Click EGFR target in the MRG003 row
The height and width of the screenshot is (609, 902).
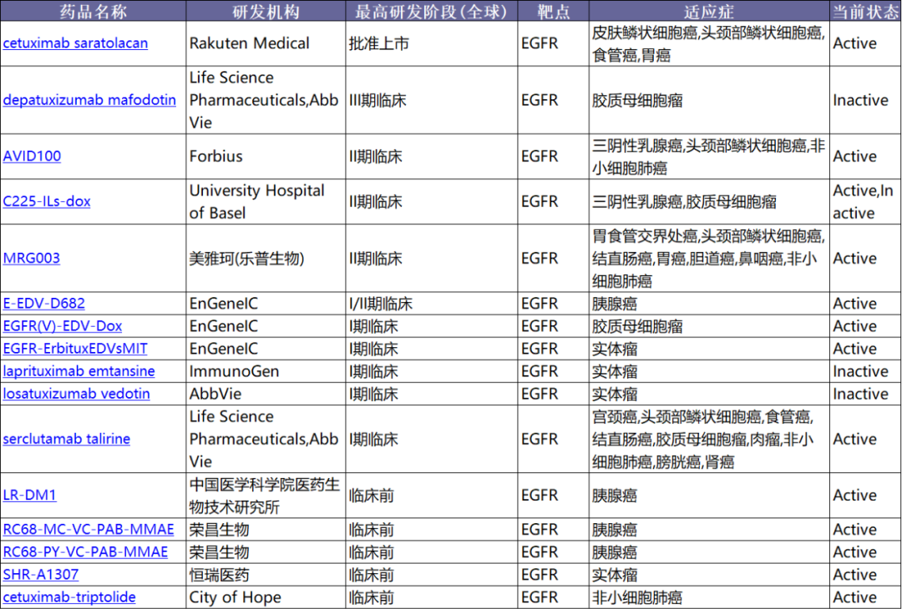pos(554,258)
